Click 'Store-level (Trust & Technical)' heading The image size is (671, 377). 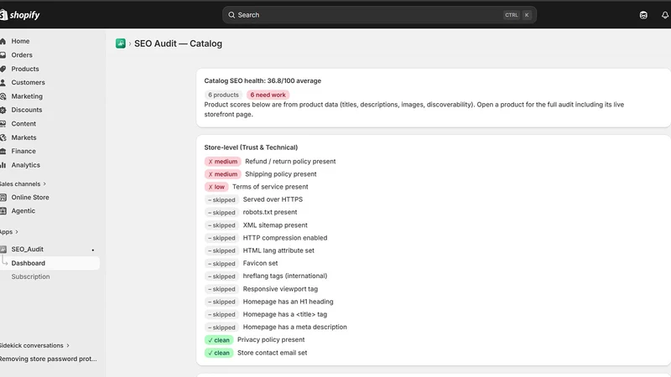tap(251, 147)
